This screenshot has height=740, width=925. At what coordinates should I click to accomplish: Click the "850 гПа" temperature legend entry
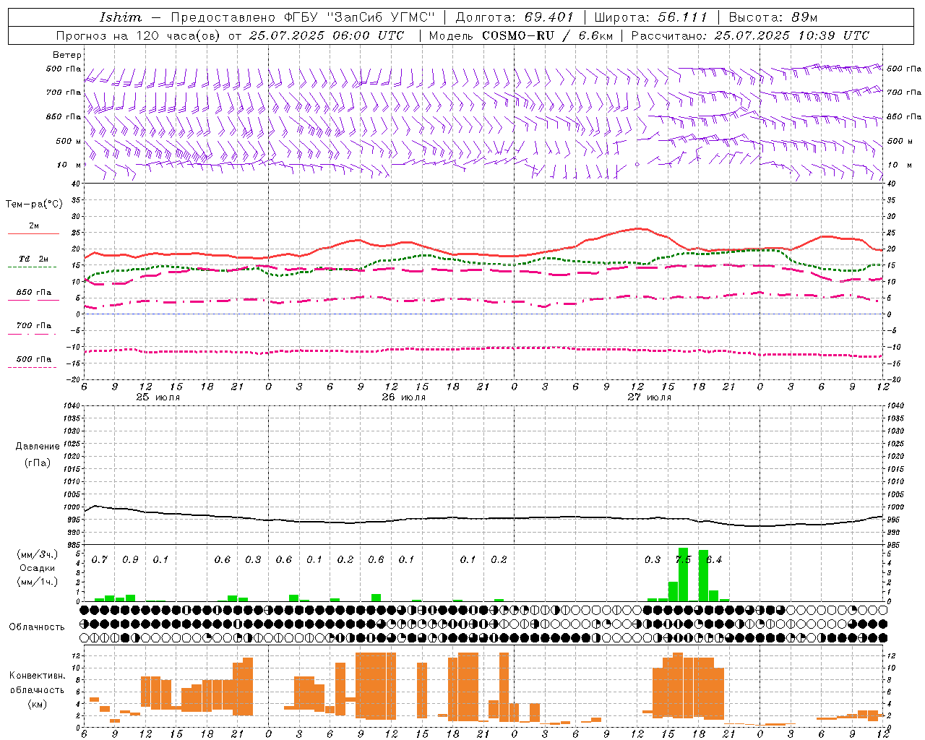34,293
